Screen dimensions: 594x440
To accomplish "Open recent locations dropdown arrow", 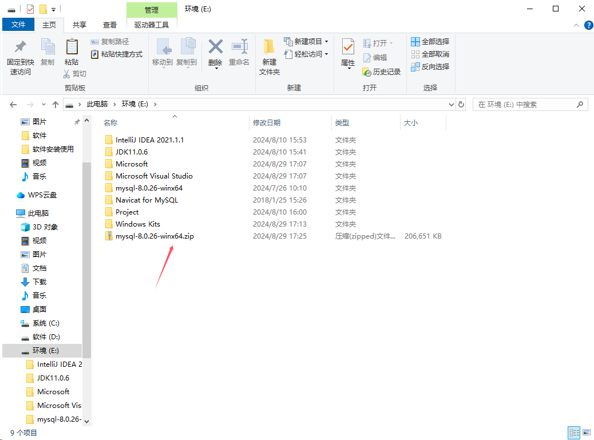I will [43, 105].
